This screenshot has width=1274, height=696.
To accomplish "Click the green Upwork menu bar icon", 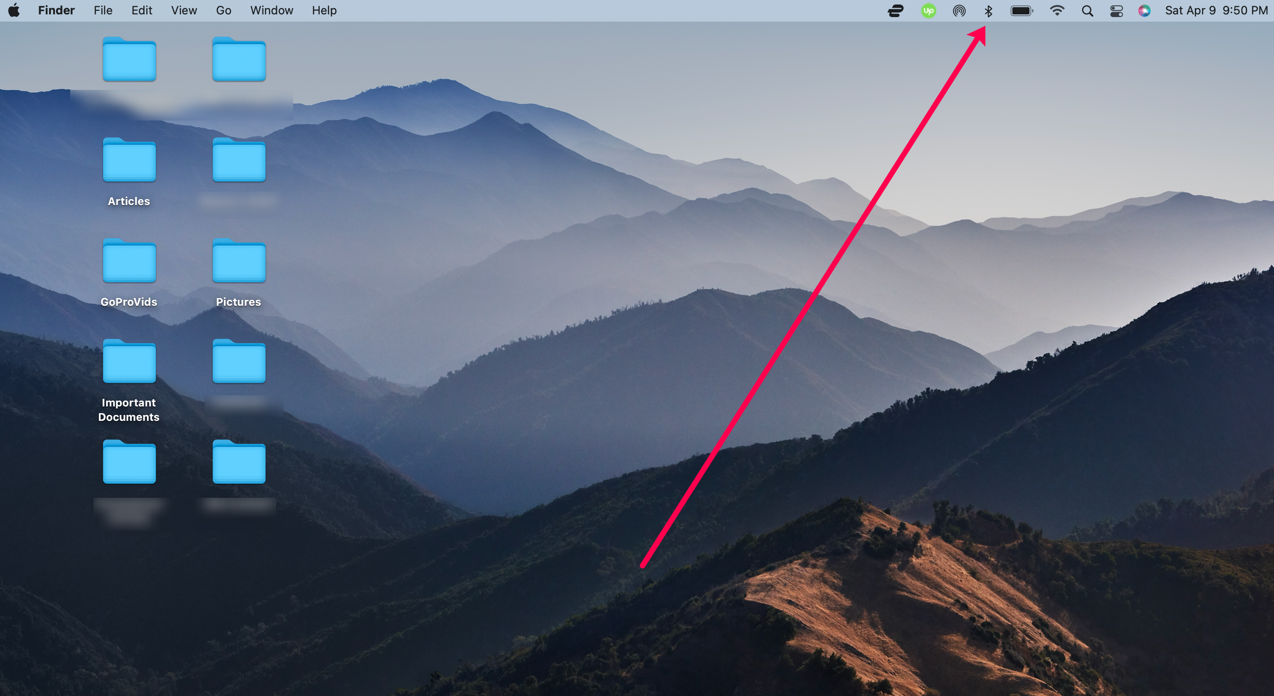I will click(928, 11).
